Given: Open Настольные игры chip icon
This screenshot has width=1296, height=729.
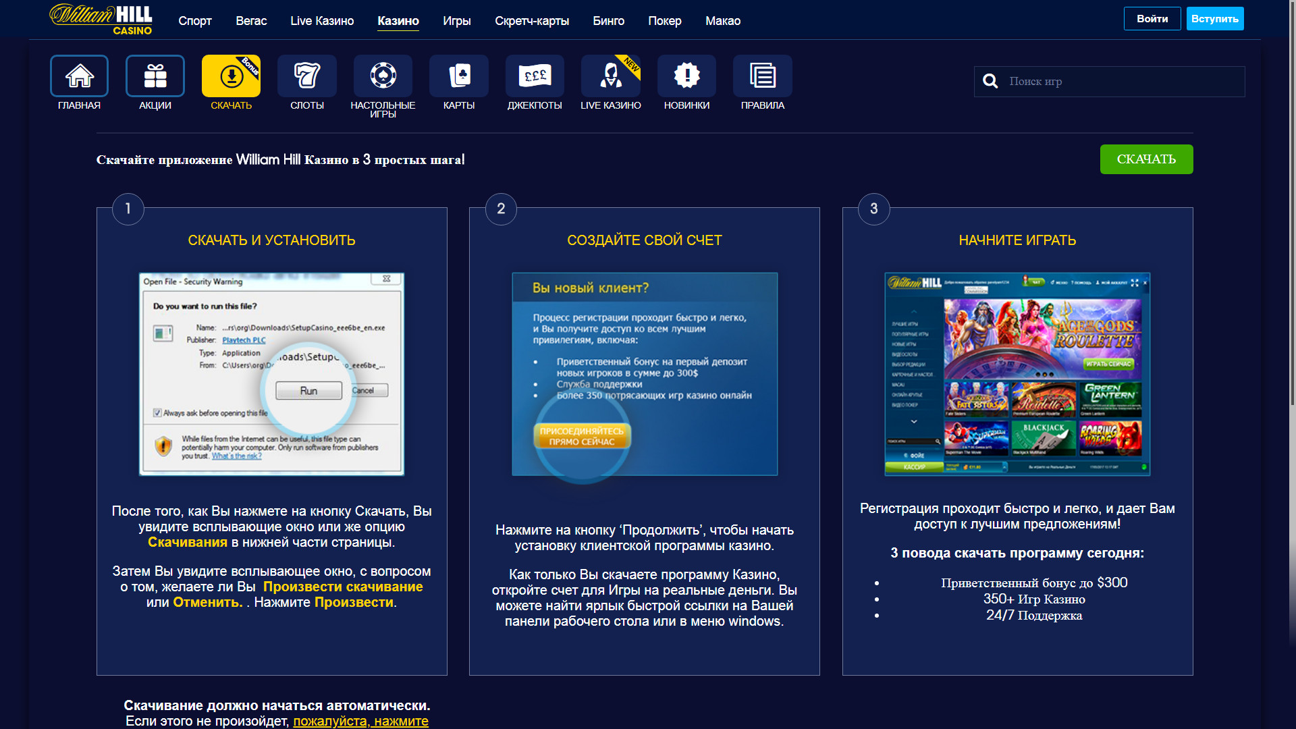Looking at the screenshot, I should click(383, 76).
